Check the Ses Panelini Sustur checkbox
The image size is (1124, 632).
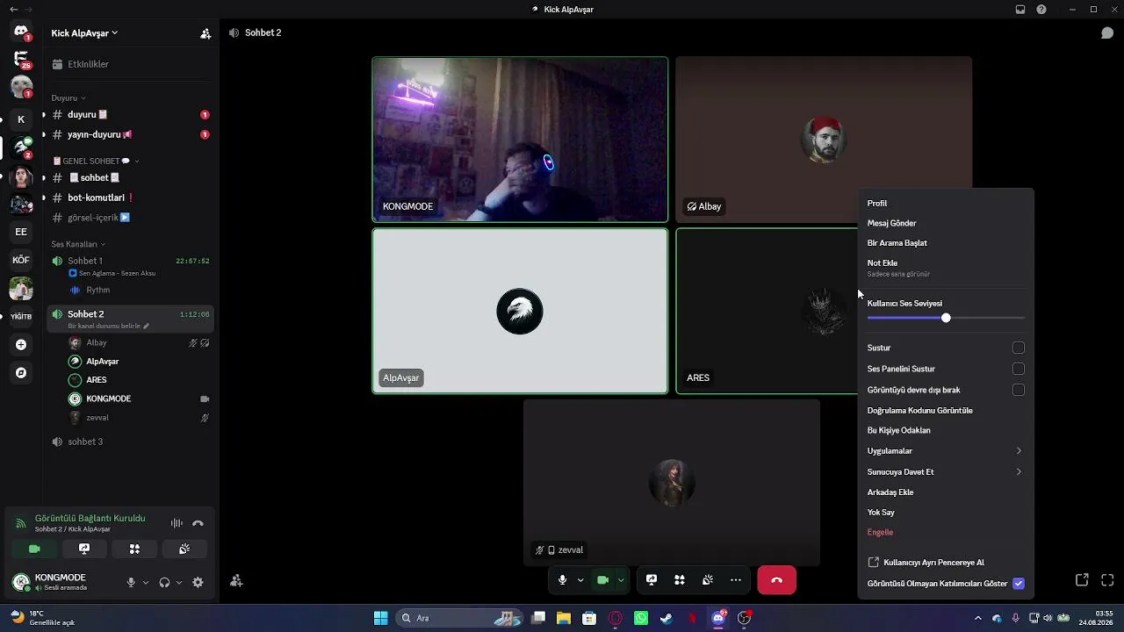tap(1019, 369)
